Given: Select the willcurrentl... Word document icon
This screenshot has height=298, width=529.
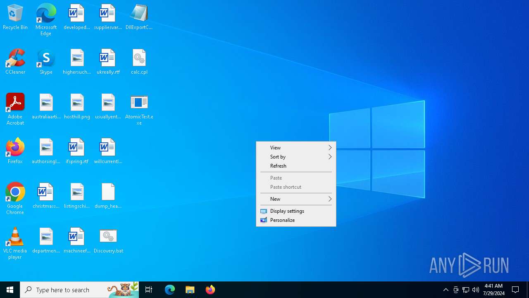Looking at the screenshot, I should pos(108,151).
